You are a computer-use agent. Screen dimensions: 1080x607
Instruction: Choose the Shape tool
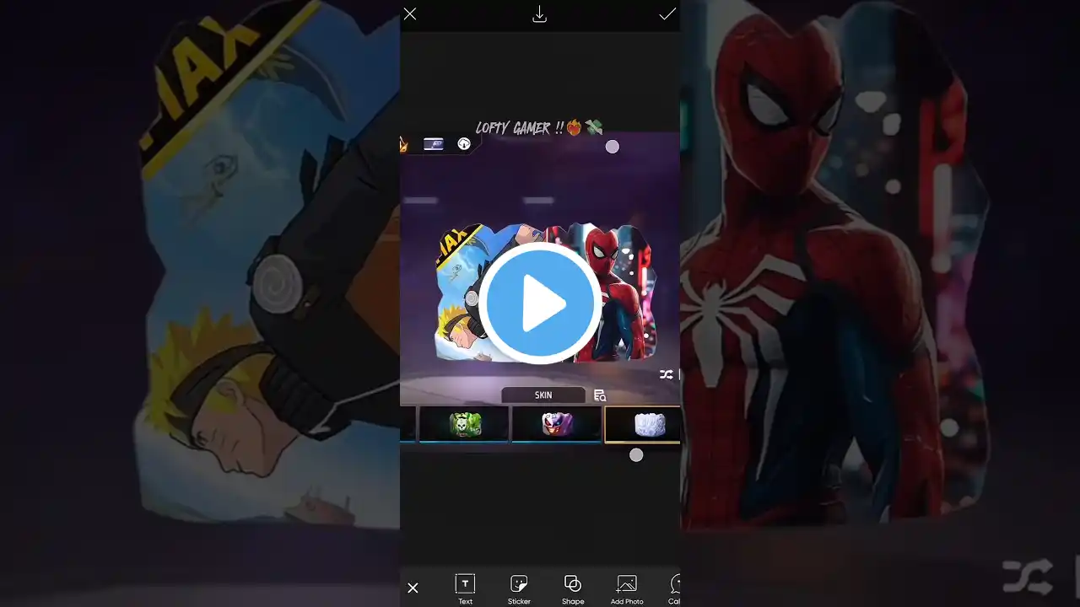click(x=573, y=588)
